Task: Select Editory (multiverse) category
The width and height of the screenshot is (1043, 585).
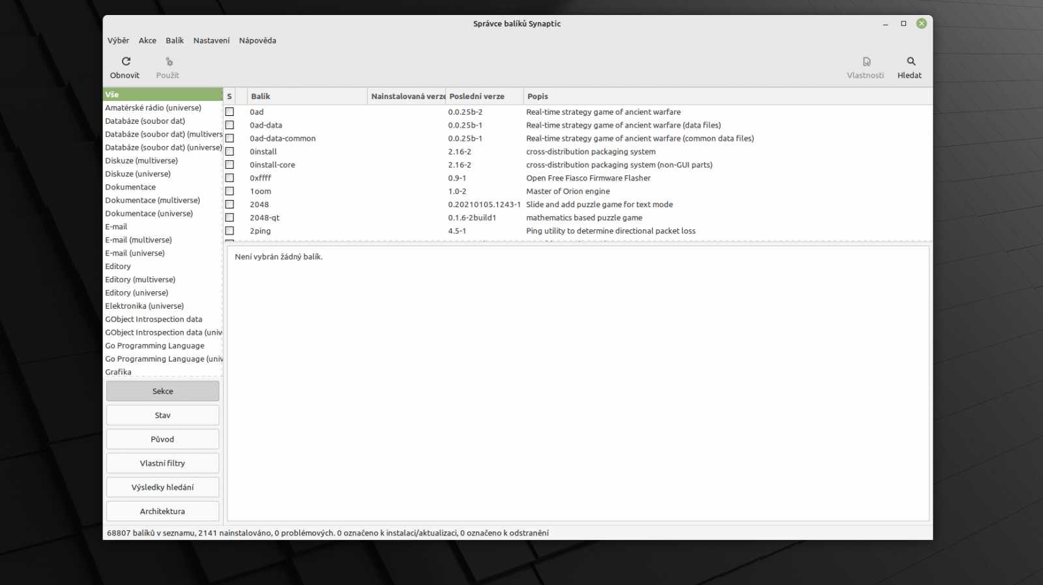Action: [x=163, y=279]
